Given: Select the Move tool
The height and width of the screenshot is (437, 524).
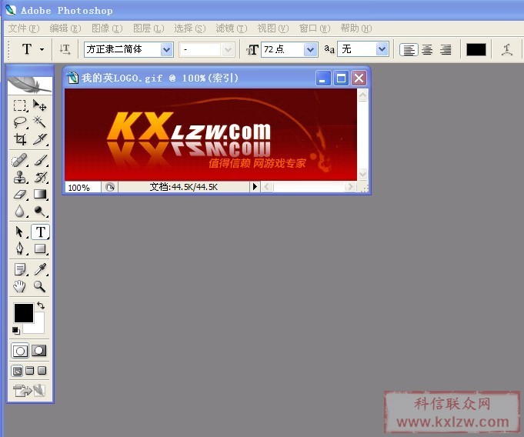Looking at the screenshot, I should pyautogui.click(x=40, y=105).
